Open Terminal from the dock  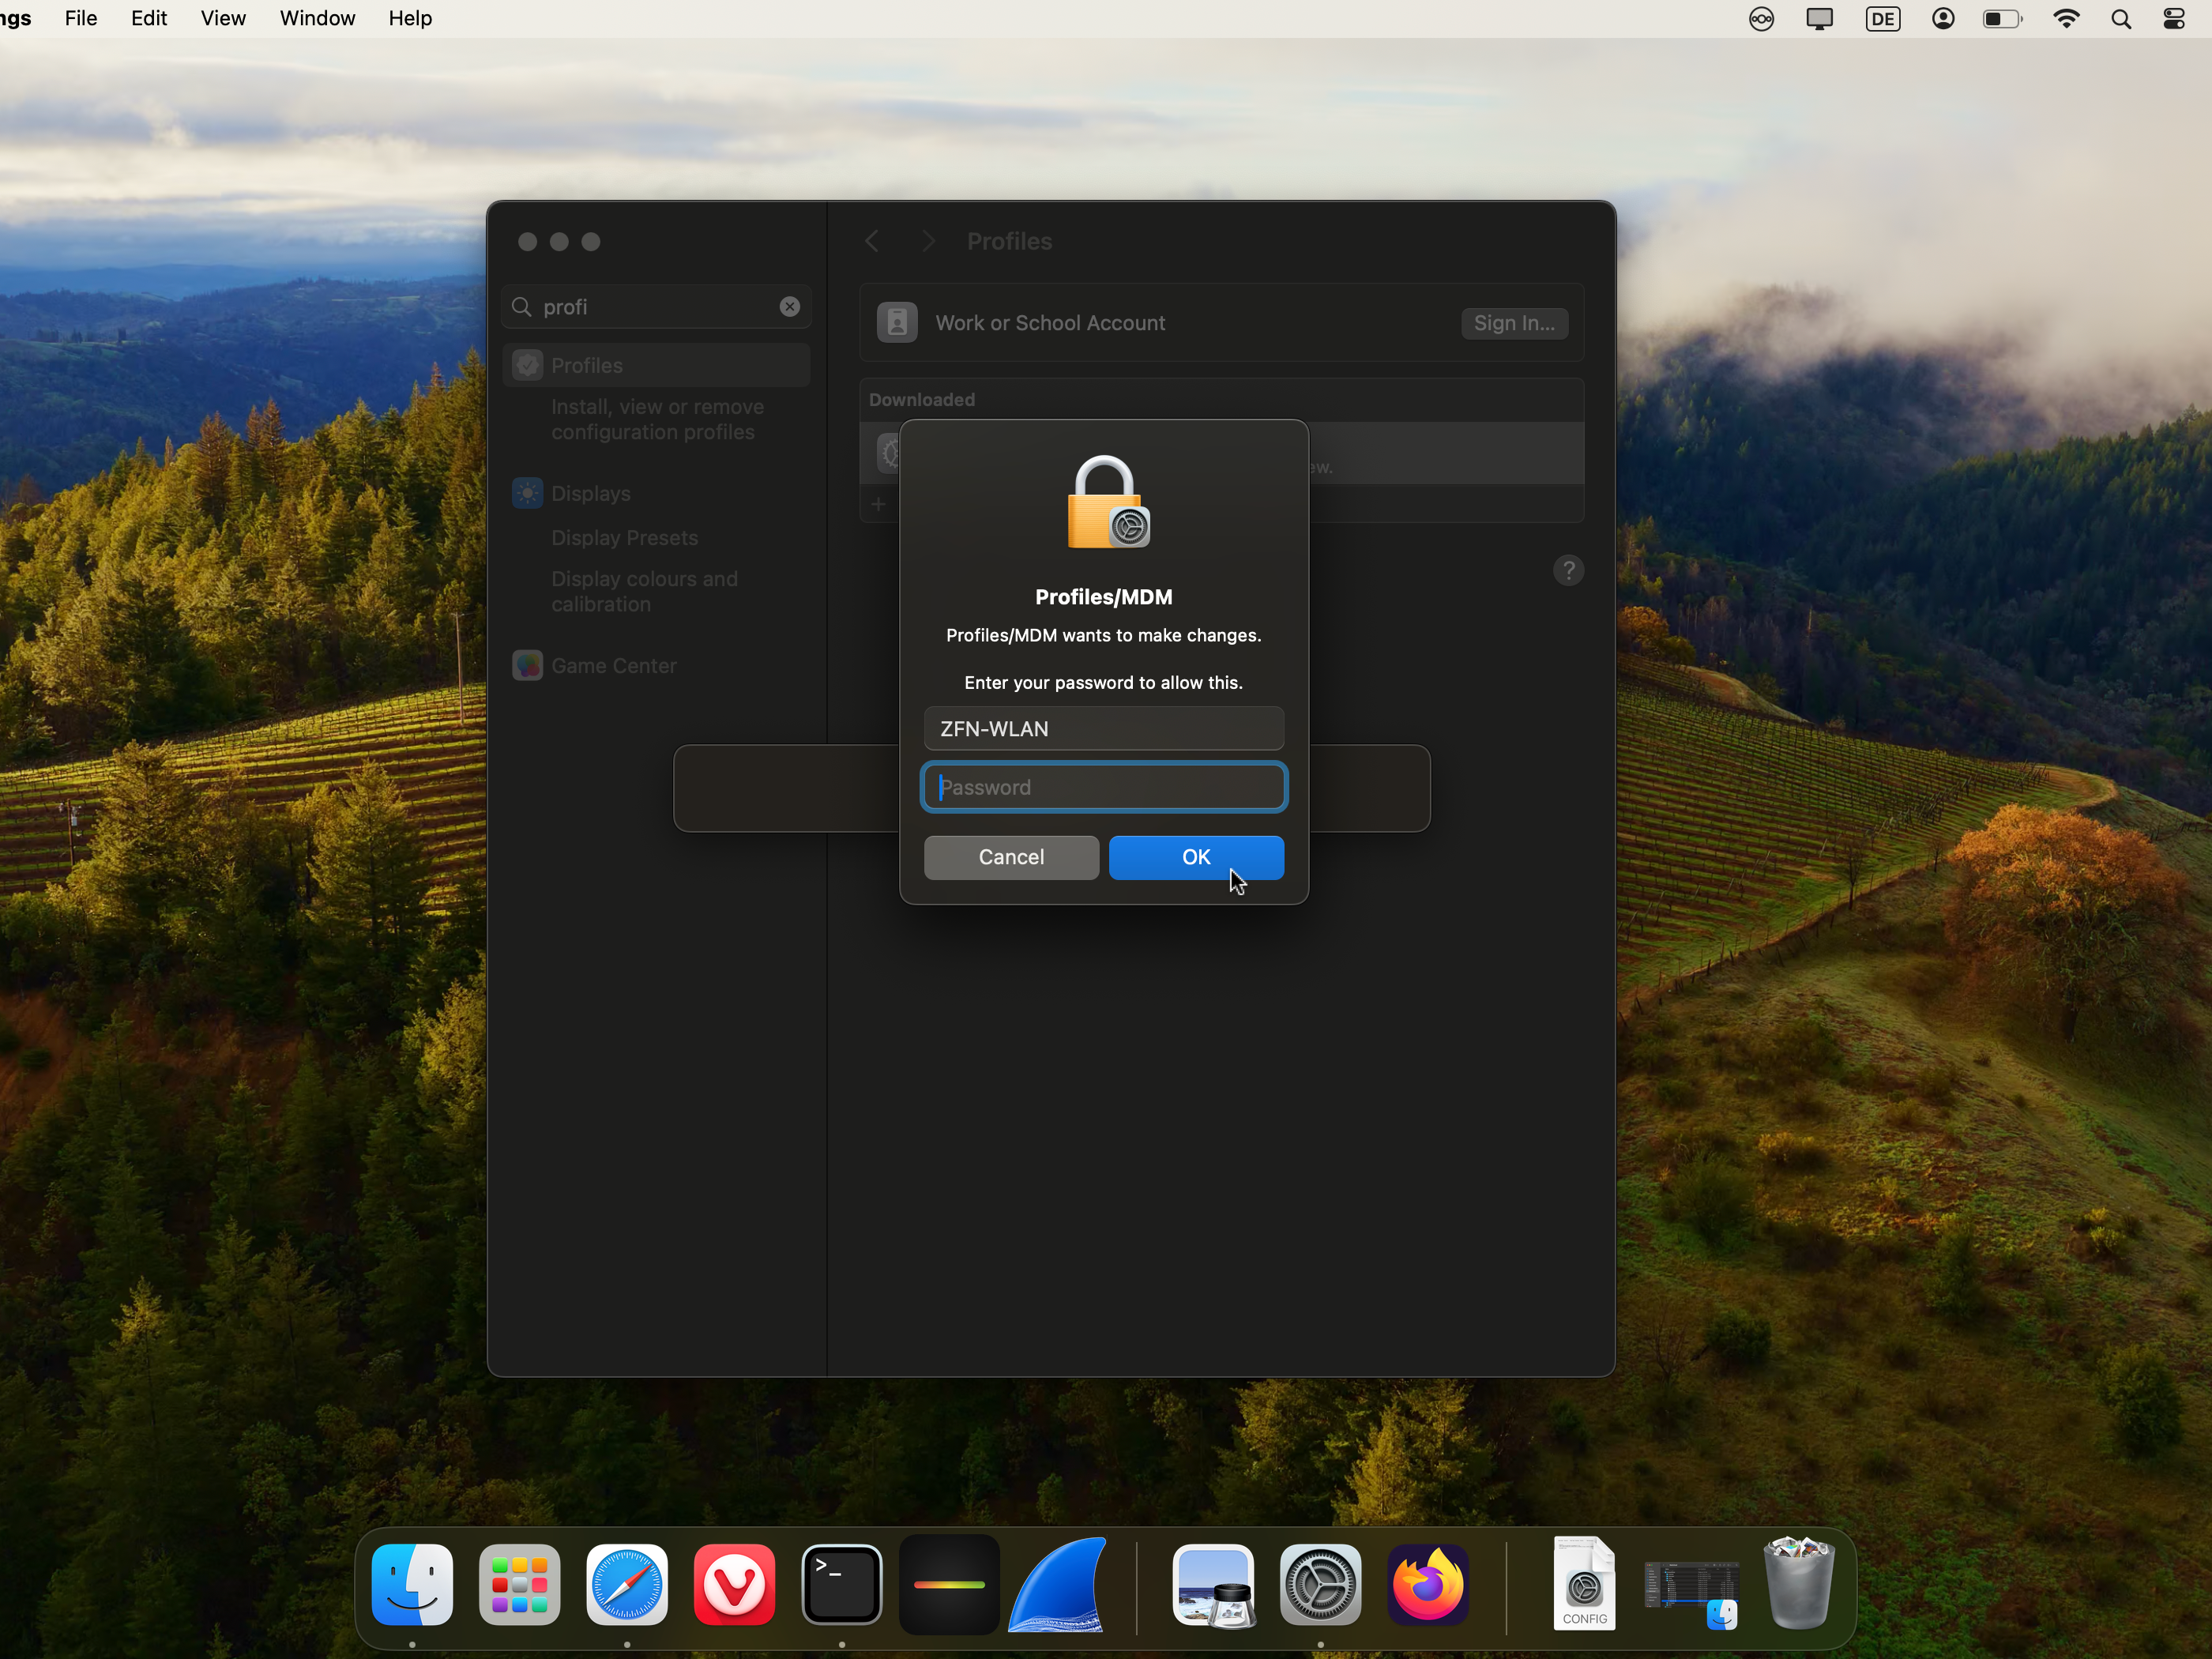coord(842,1584)
